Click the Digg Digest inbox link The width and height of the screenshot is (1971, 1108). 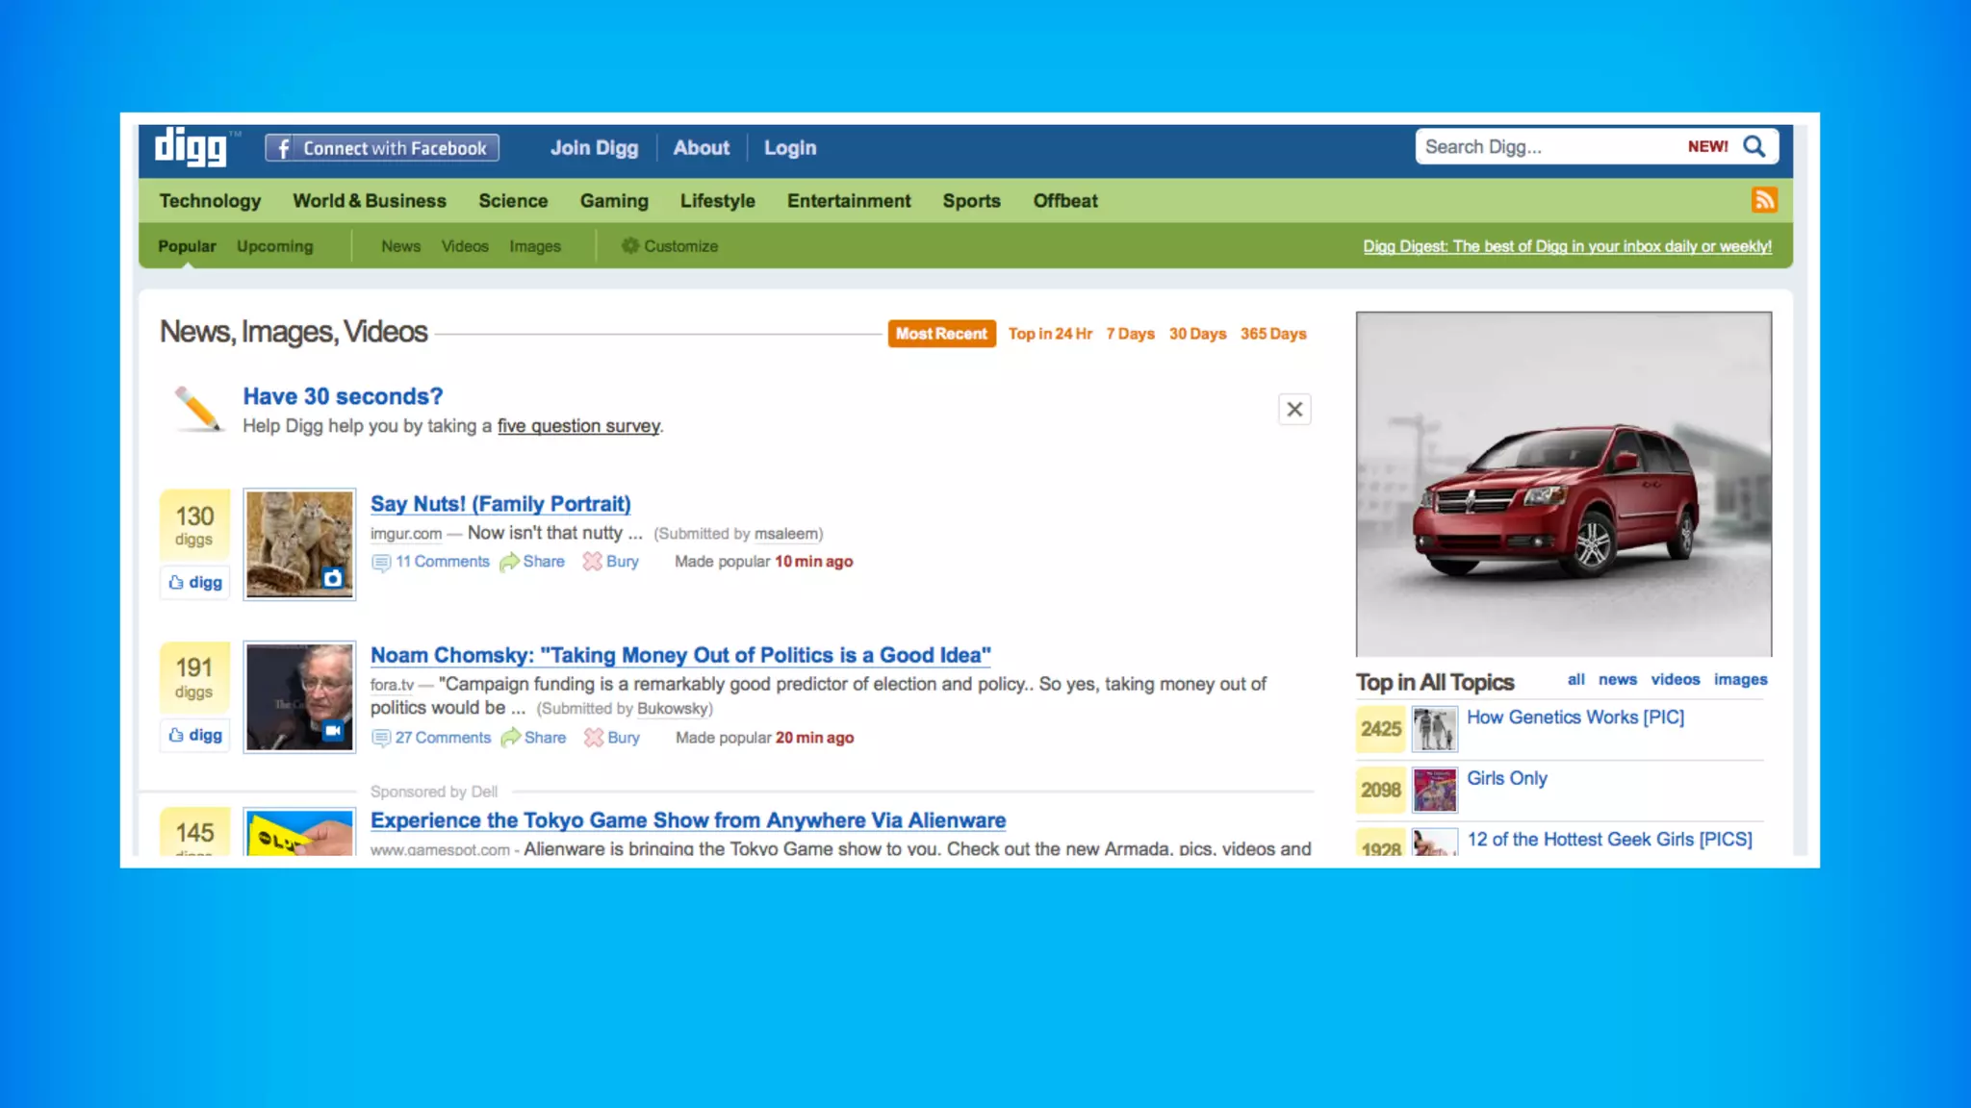(1567, 246)
